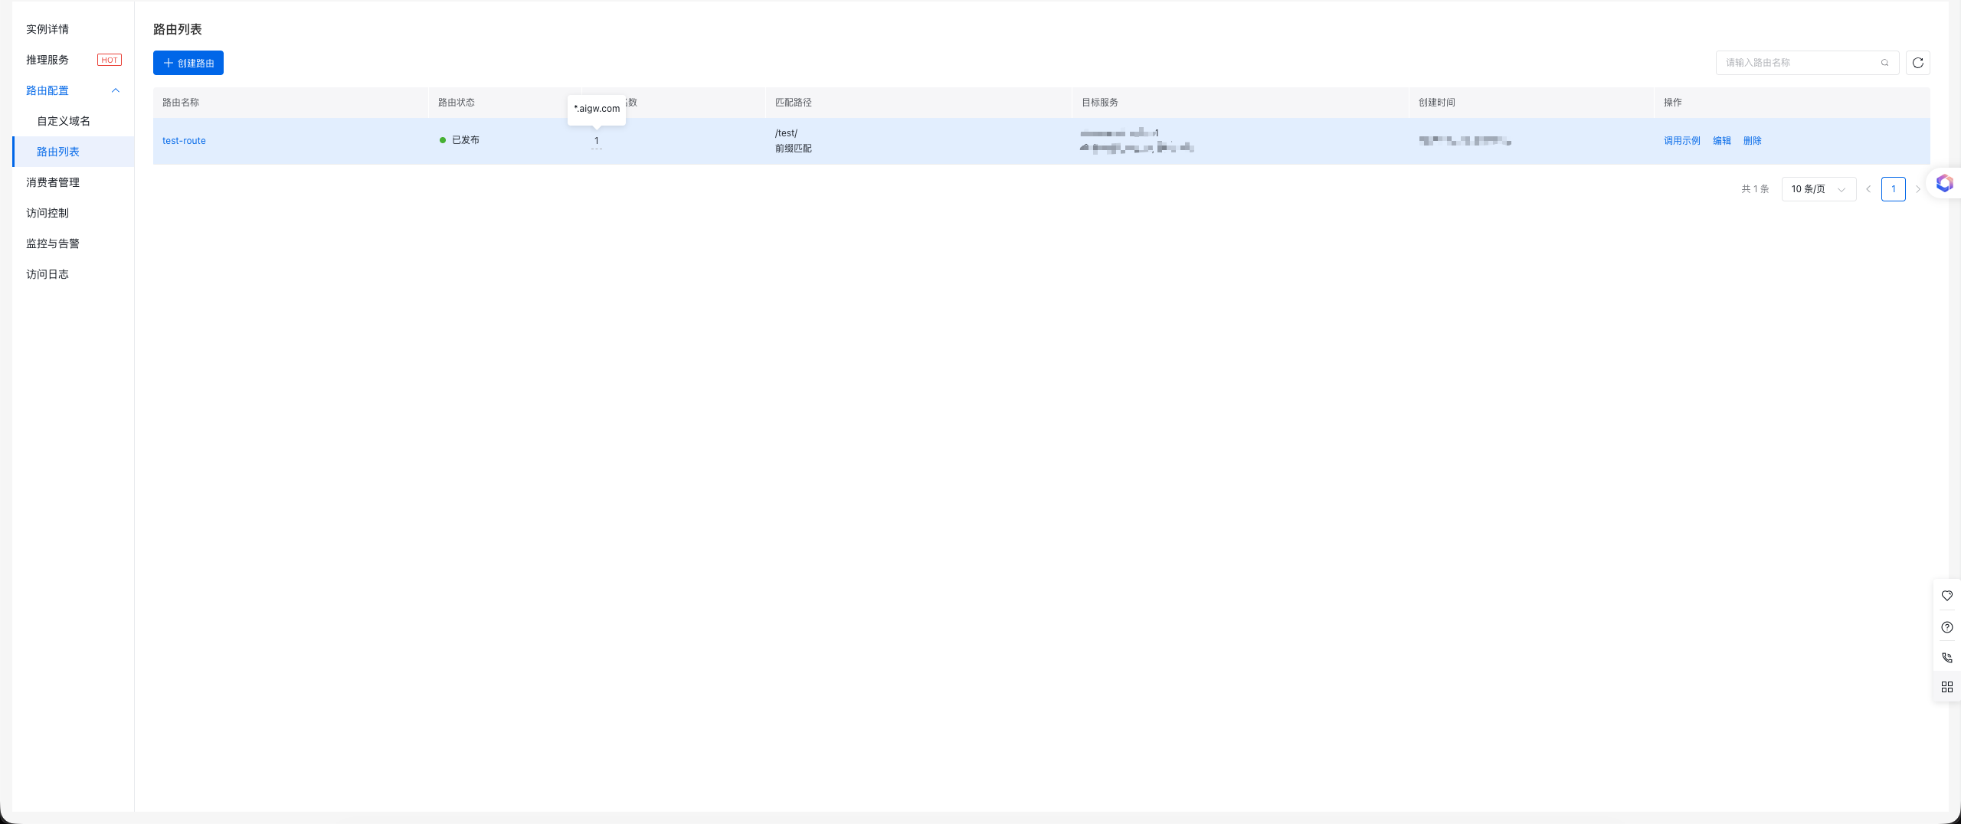Click 调用示例 for test-route
Image resolution: width=1961 pixels, height=824 pixels.
coord(1681,141)
